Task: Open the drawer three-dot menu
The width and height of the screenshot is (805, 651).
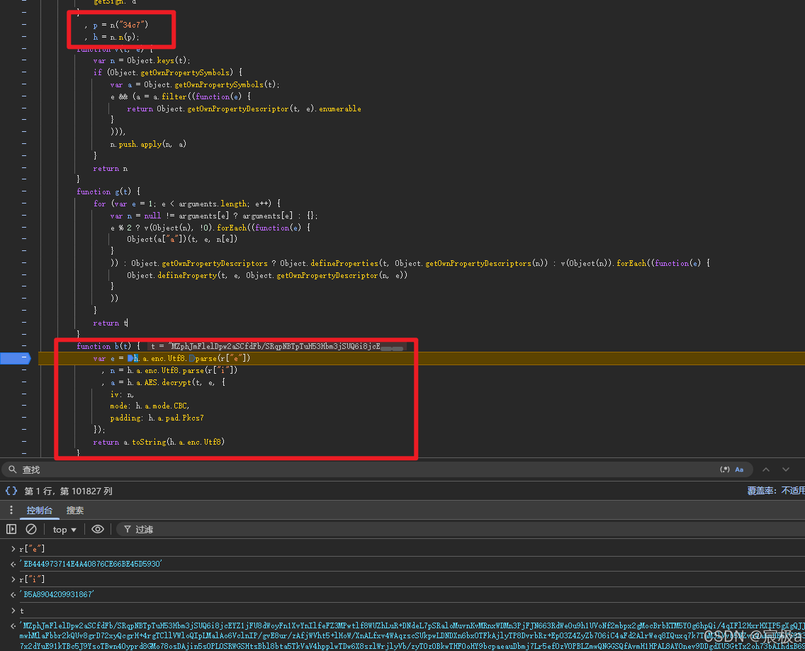Action: [x=11, y=510]
